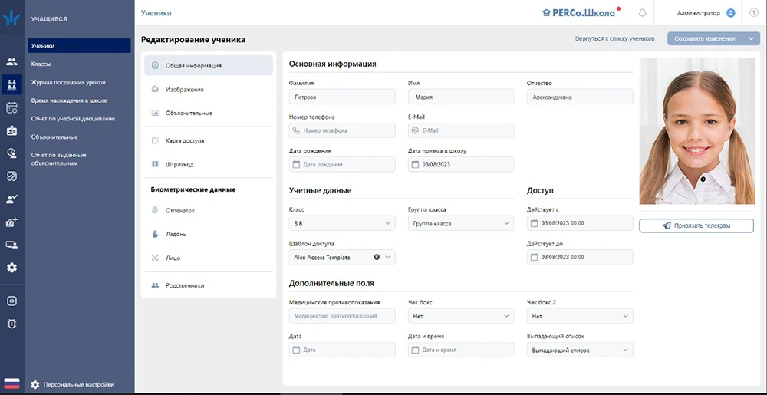
Task: Switch to the Карта доступа tab
Action: pyautogui.click(x=185, y=141)
